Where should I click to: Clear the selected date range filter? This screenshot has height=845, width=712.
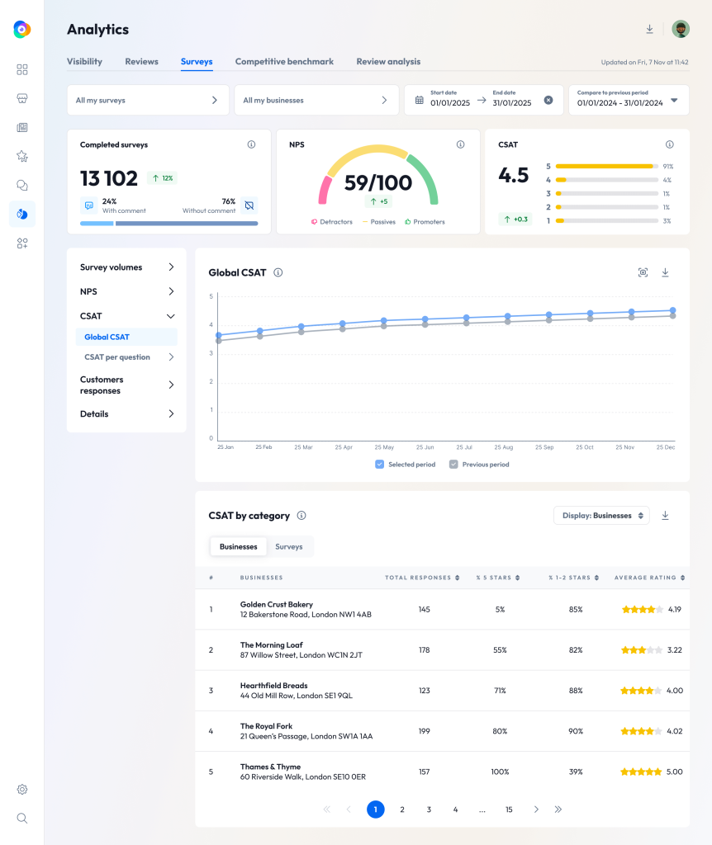[x=548, y=99]
